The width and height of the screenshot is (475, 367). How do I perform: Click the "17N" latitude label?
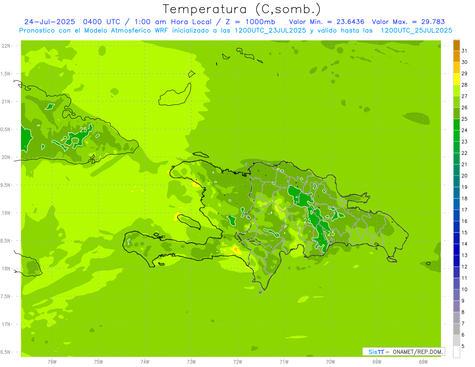point(6,324)
